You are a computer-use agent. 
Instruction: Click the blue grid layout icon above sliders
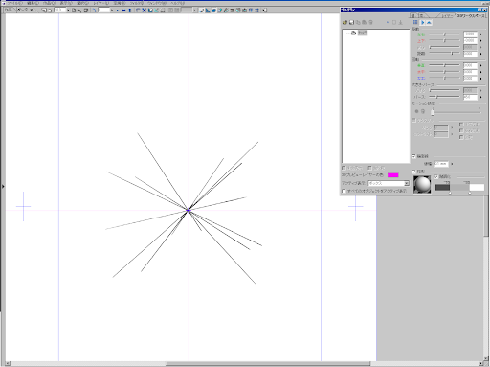(x=415, y=22)
